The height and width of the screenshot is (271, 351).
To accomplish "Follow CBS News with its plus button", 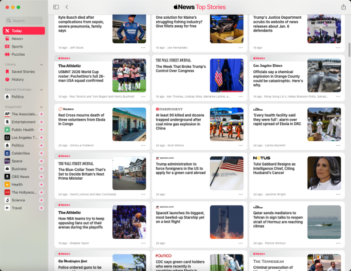I will click(42, 177).
